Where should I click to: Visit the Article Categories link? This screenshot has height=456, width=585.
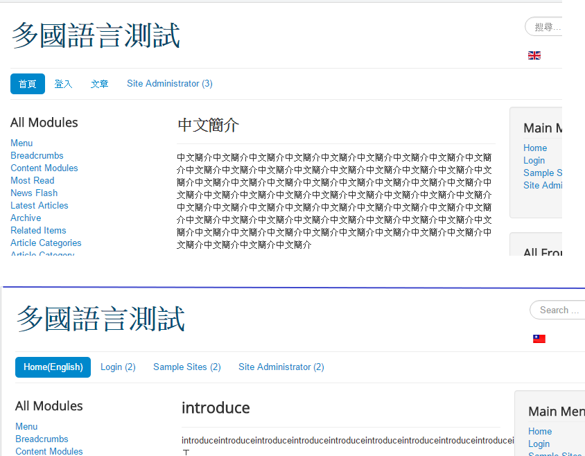pos(46,243)
